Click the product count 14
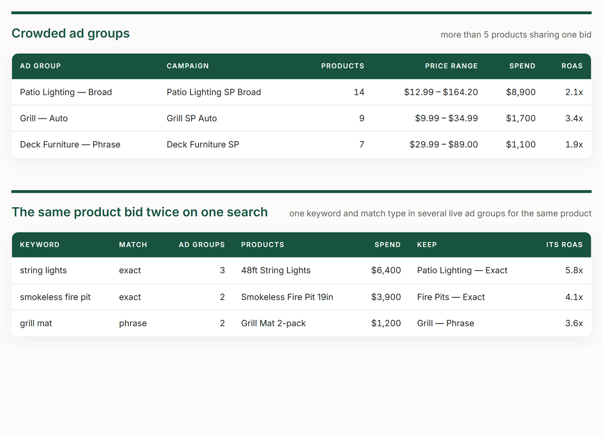The height and width of the screenshot is (436, 603). coord(359,92)
